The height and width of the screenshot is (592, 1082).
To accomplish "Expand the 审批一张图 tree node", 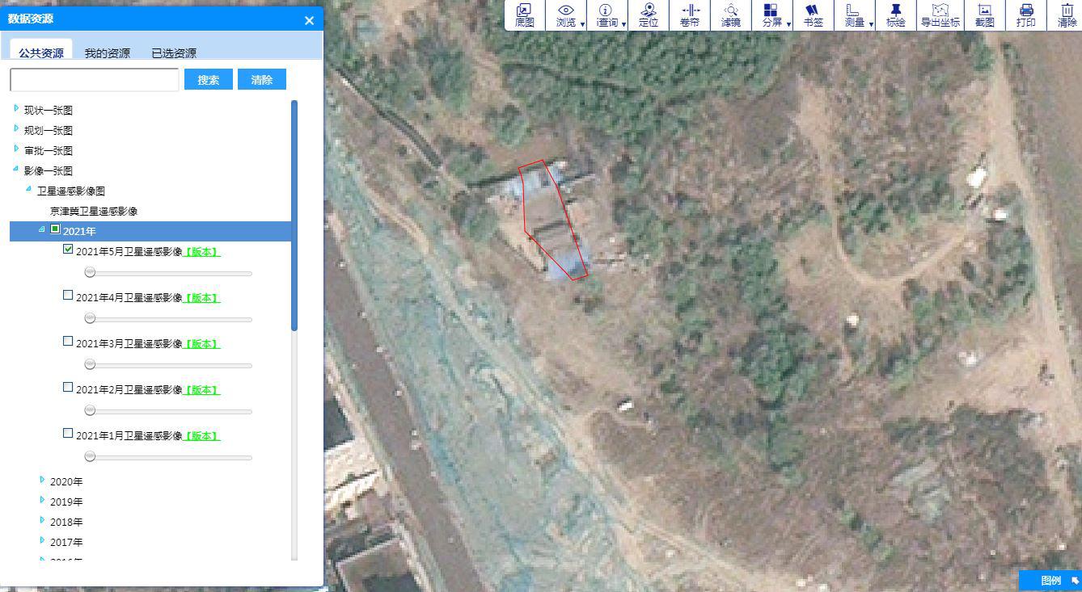I will coord(16,149).
